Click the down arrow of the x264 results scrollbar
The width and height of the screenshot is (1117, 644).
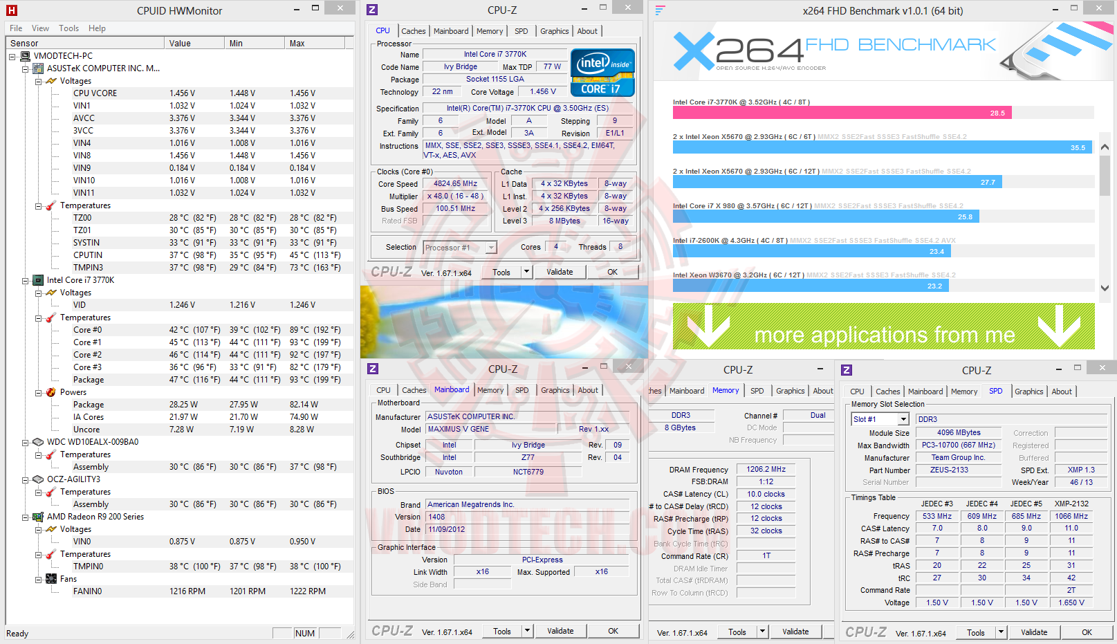point(1105,288)
